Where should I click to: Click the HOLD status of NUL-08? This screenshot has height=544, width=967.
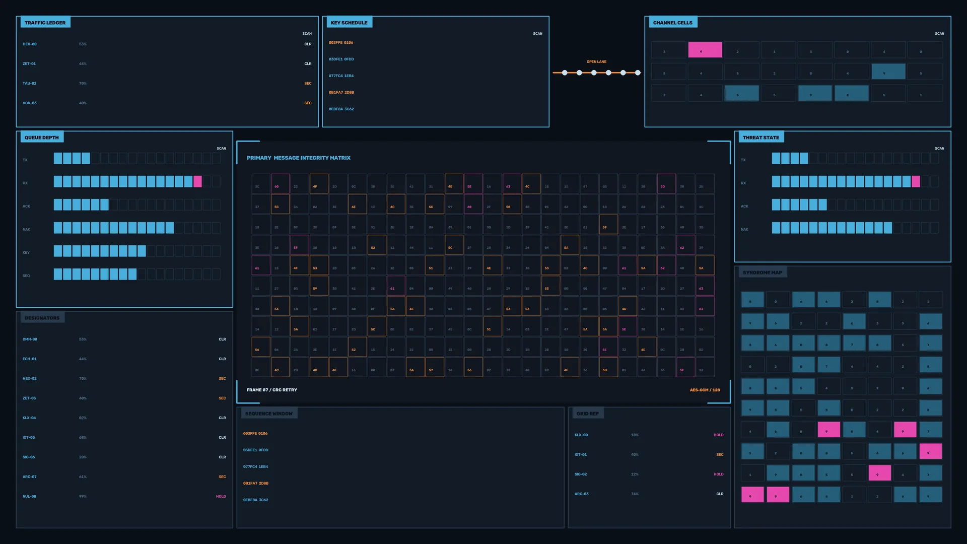pyautogui.click(x=221, y=497)
